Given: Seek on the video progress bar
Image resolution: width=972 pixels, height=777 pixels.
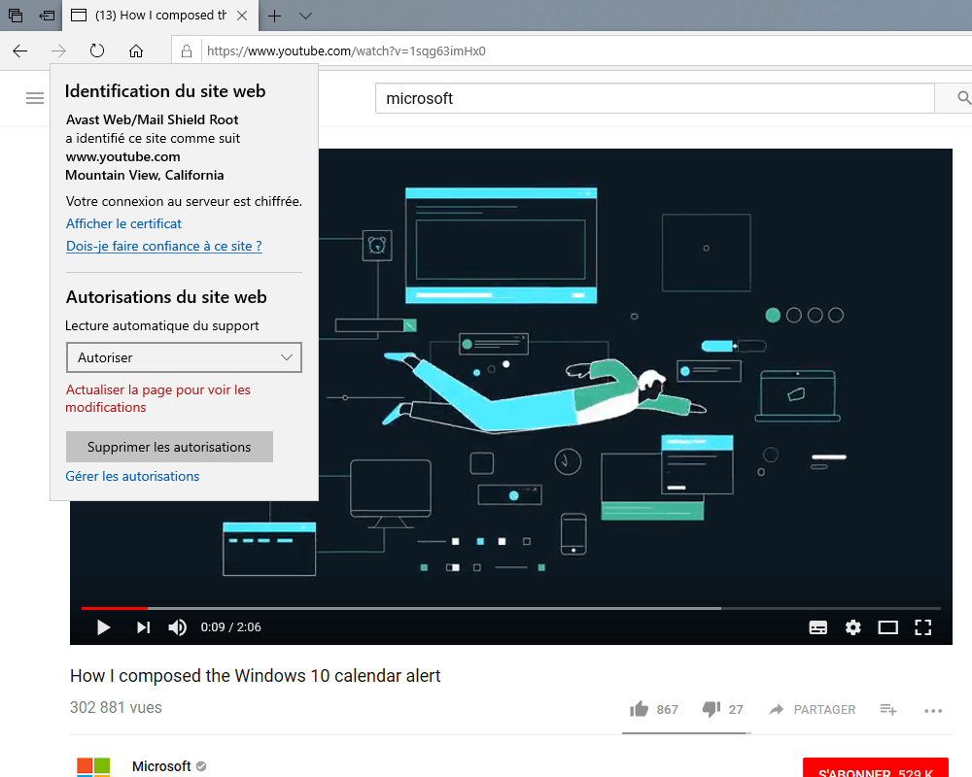Looking at the screenshot, I should (511, 608).
